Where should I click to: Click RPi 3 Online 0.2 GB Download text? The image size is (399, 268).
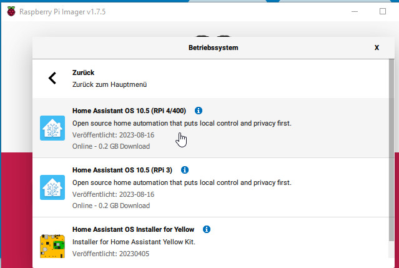(x=111, y=206)
